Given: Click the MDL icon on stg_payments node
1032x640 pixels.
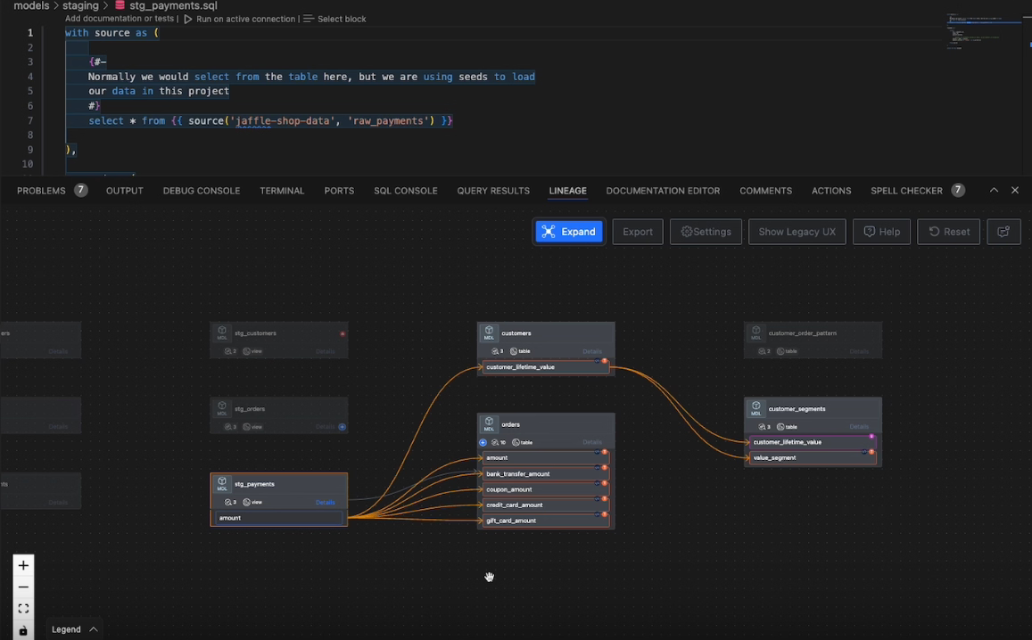Looking at the screenshot, I should pos(222,484).
